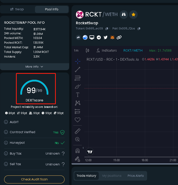Viewport: 178px width, 185px height.
Task: Toggle the lock drawings pencil tool
Action: [77, 159]
